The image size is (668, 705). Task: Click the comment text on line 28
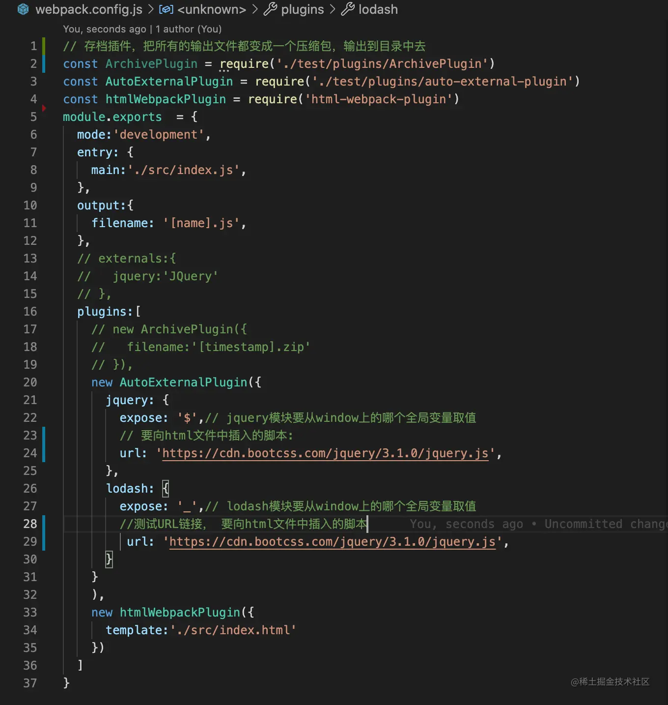pyautogui.click(x=243, y=524)
